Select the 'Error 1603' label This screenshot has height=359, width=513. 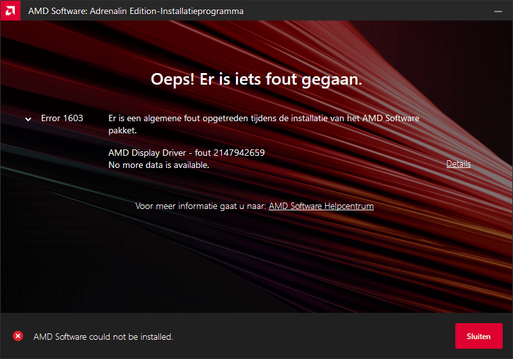tap(62, 118)
